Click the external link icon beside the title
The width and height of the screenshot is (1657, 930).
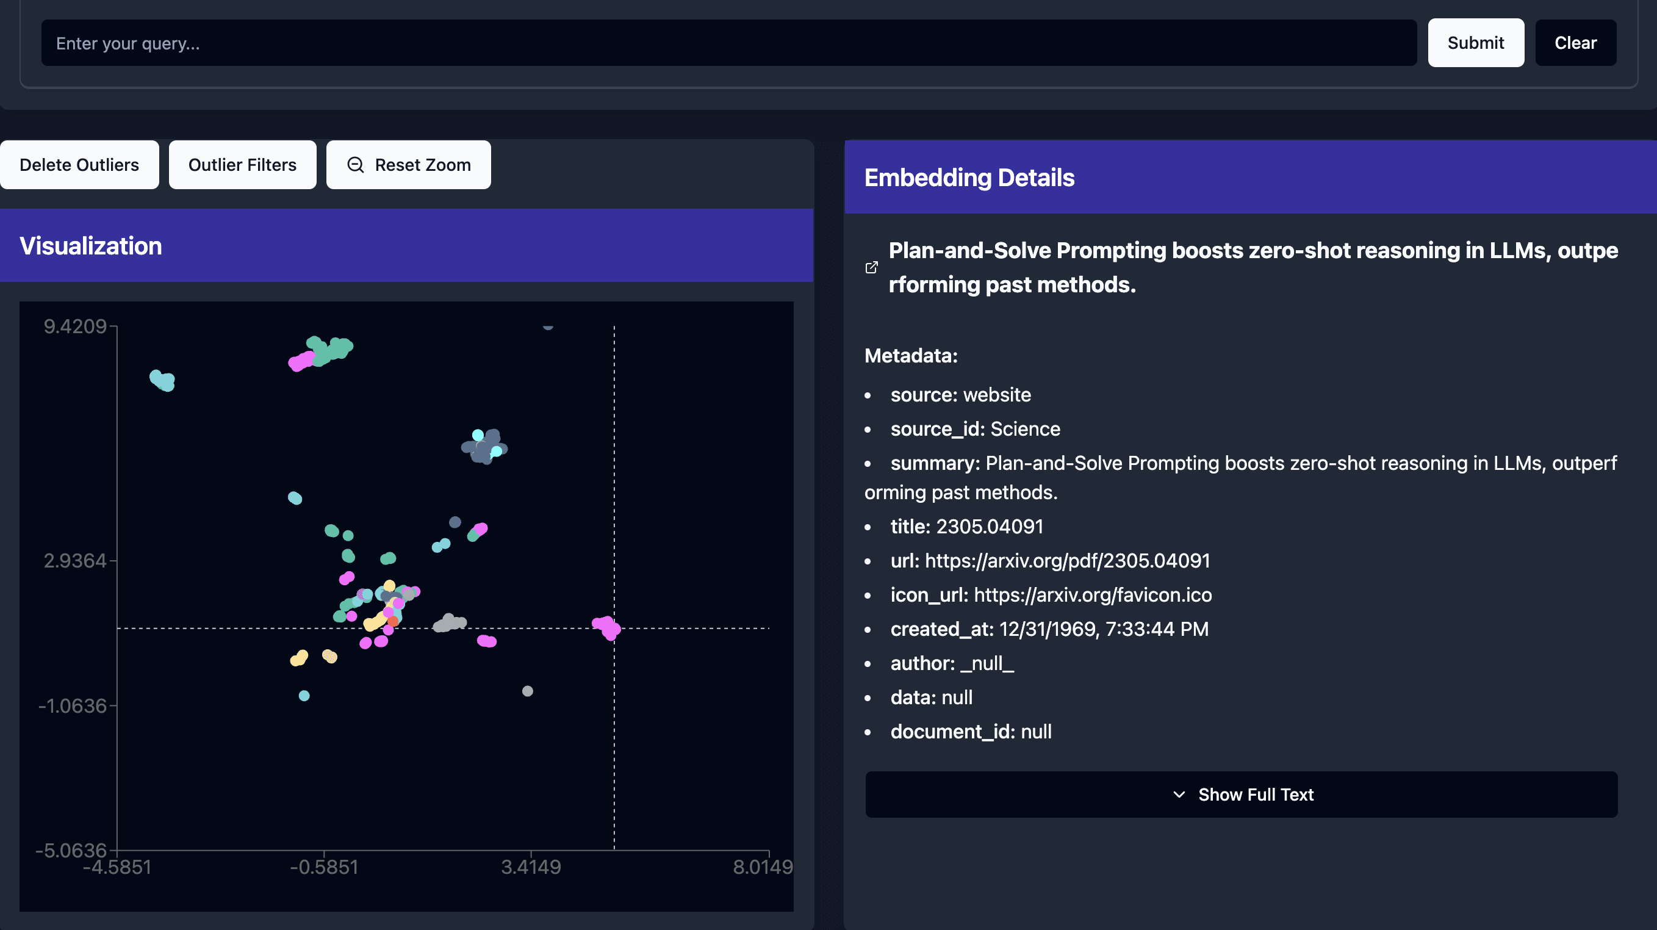click(x=871, y=267)
